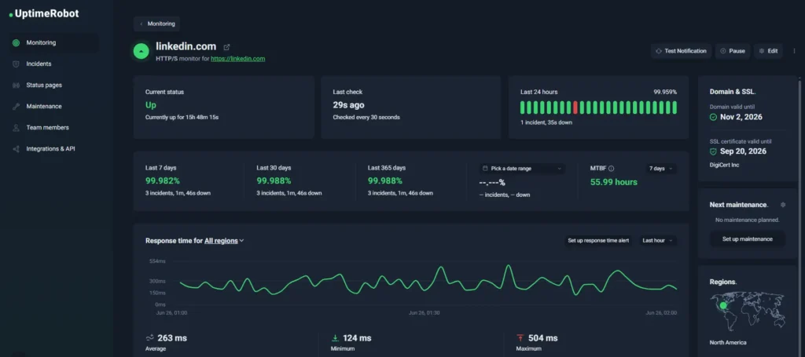Click the calendar icon in date range picker
805x357 pixels.
pyautogui.click(x=484, y=169)
